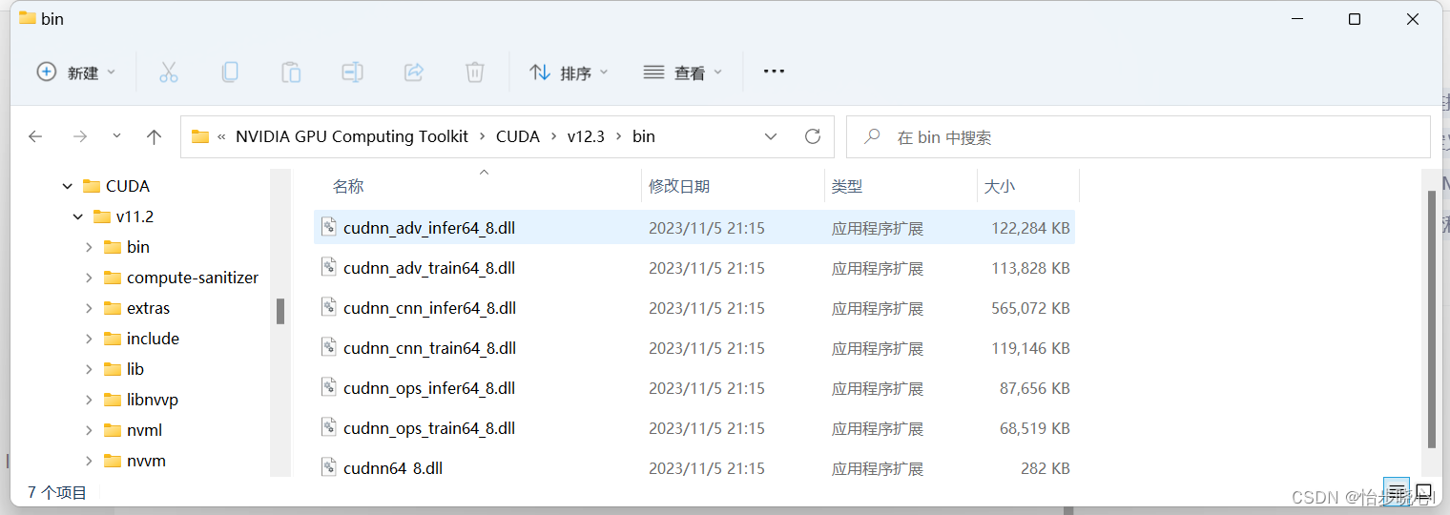Viewport: 1450px width, 515px height.
Task: Select the libnvvp folder in tree
Action: pyautogui.click(x=141, y=400)
